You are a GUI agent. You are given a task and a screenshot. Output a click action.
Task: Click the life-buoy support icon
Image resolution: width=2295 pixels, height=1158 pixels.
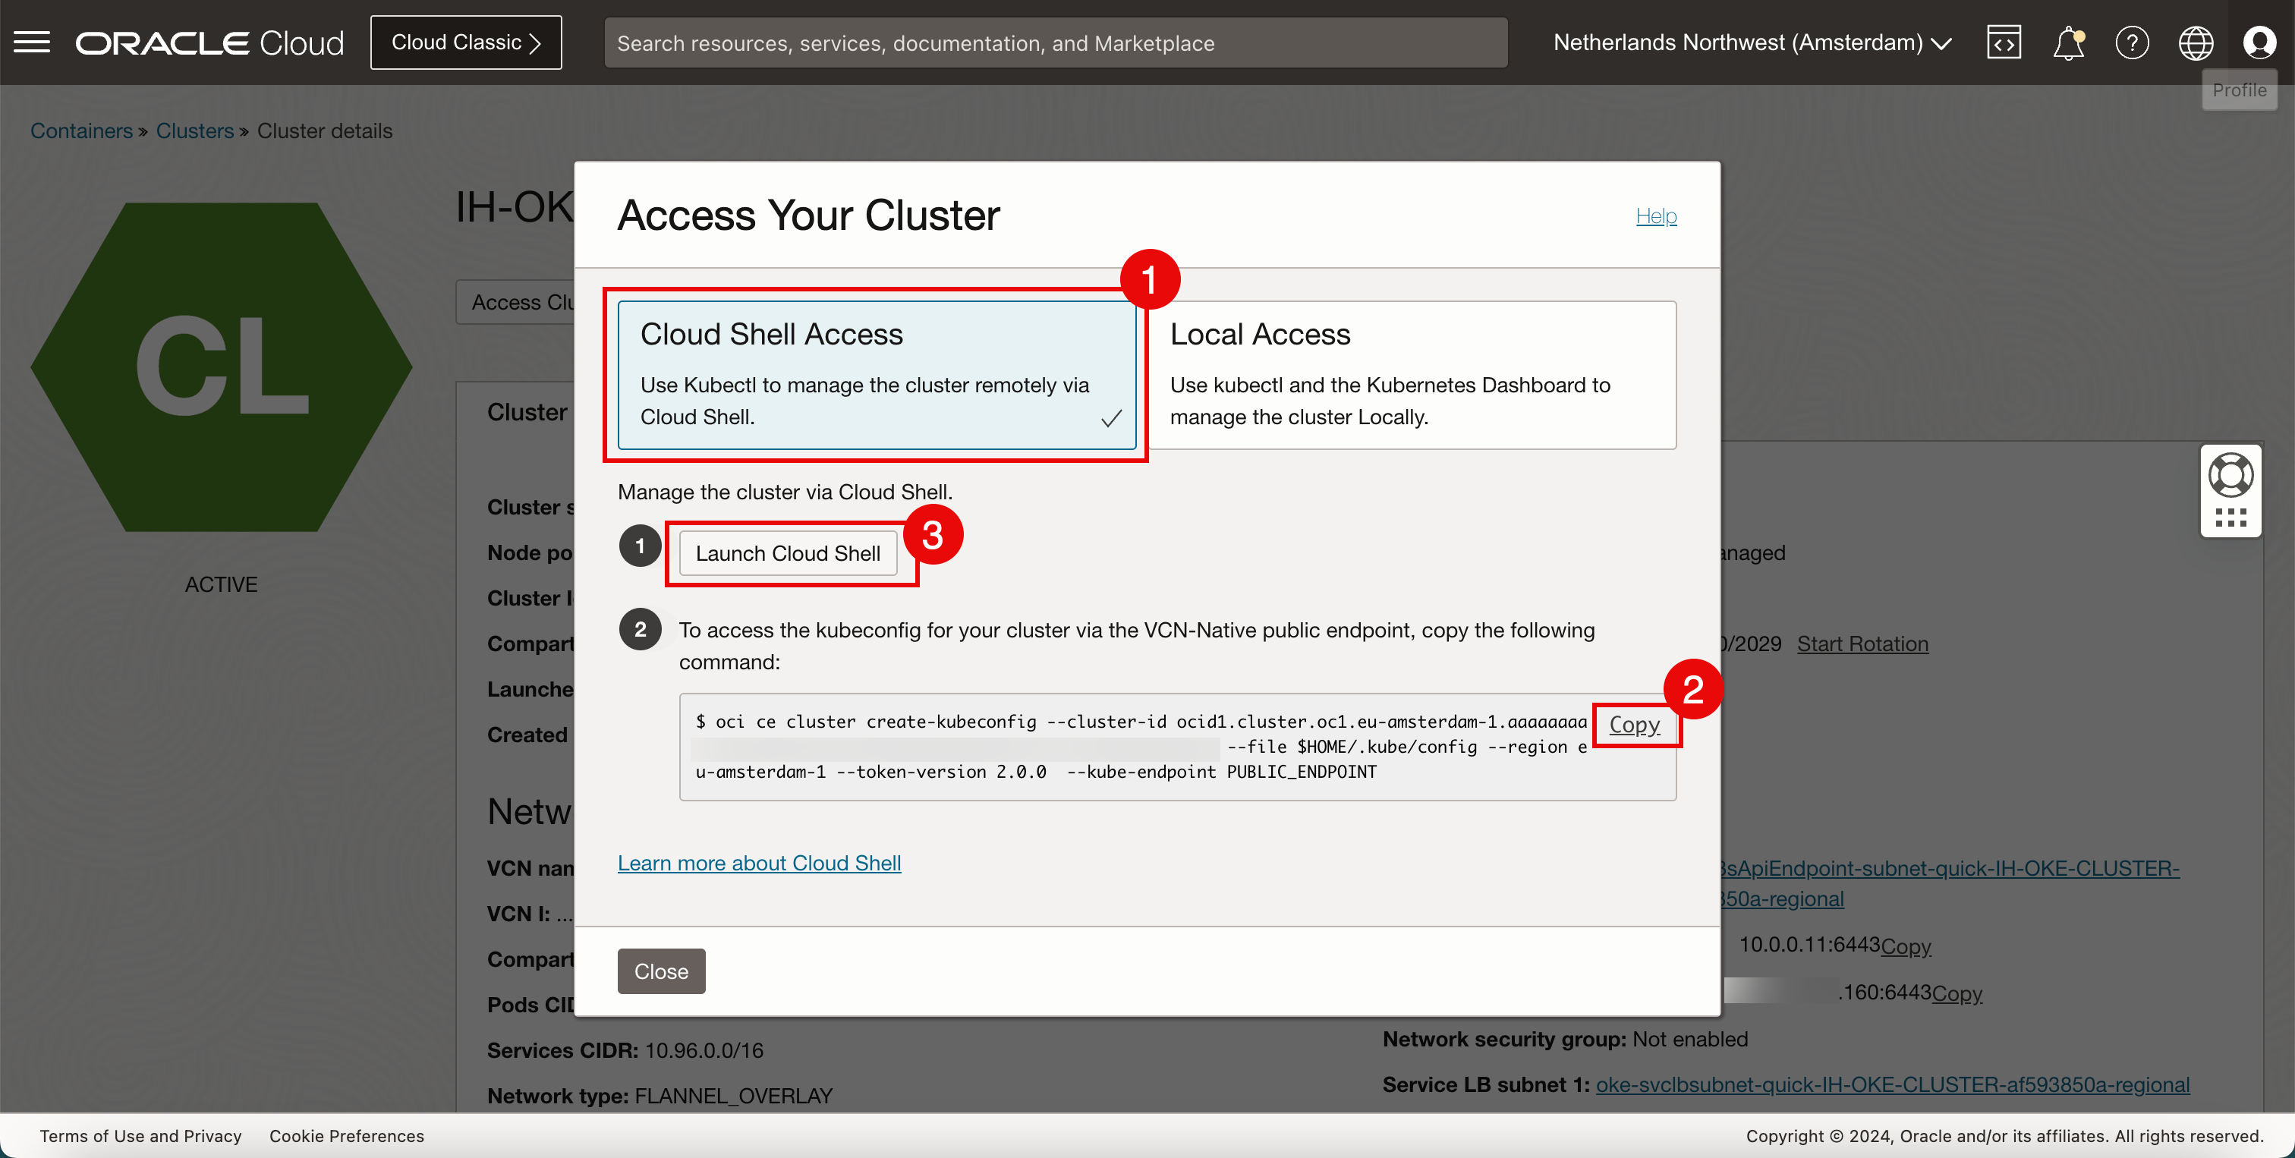coord(2230,475)
